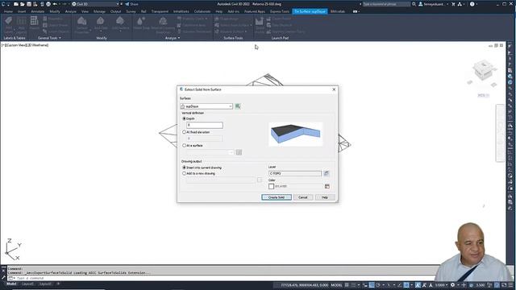Click the Create Solid button
This screenshot has width=516, height=290.
pos(277,197)
